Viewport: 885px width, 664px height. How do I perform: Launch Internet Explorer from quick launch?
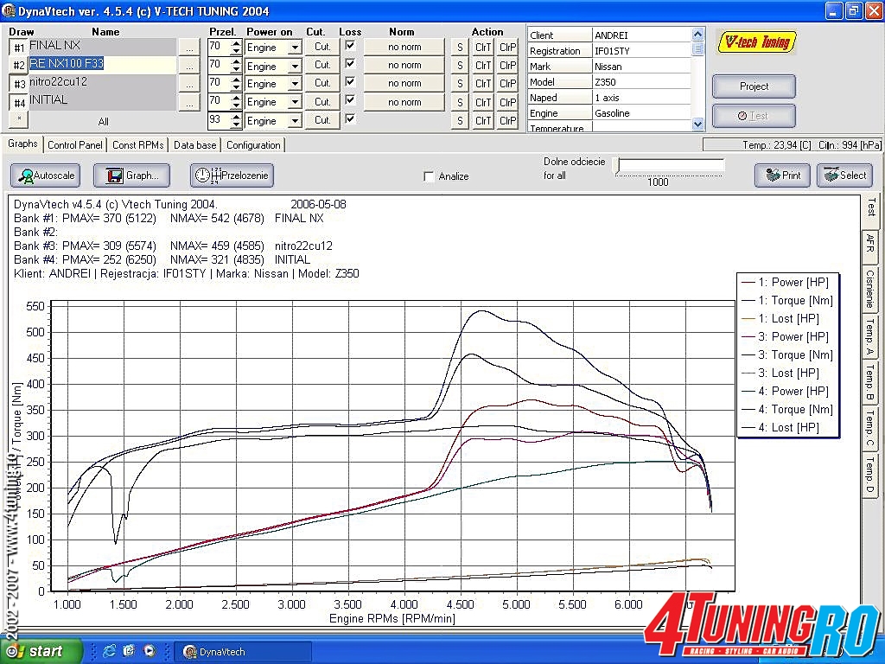tap(109, 651)
